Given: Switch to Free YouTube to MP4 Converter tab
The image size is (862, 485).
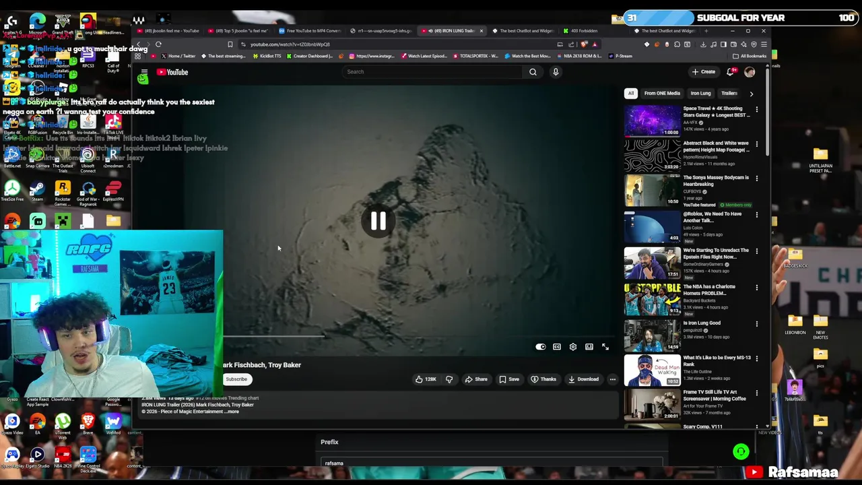Looking at the screenshot, I should tap(311, 31).
